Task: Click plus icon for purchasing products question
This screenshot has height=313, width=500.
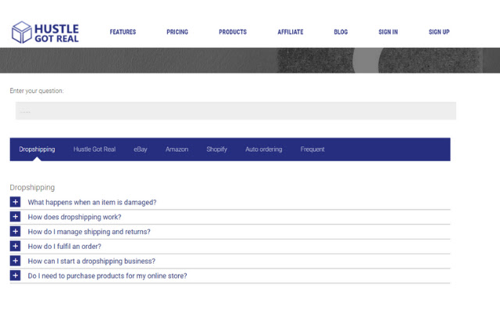Action: tap(16, 275)
